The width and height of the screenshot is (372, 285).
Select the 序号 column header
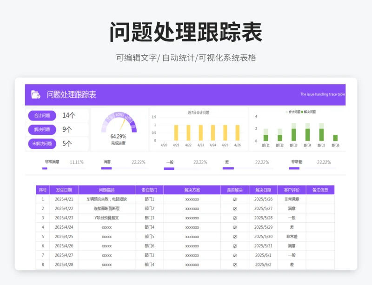[43, 190]
